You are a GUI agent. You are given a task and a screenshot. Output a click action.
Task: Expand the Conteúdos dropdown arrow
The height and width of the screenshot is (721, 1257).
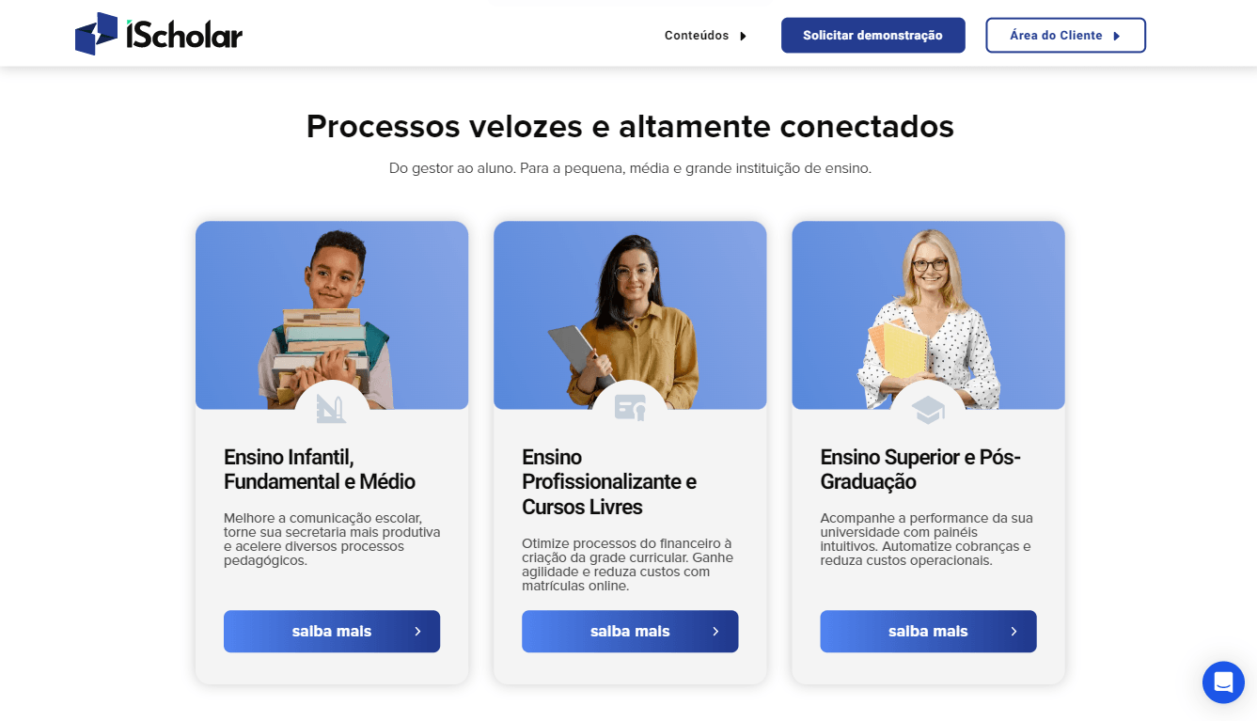pyautogui.click(x=743, y=36)
